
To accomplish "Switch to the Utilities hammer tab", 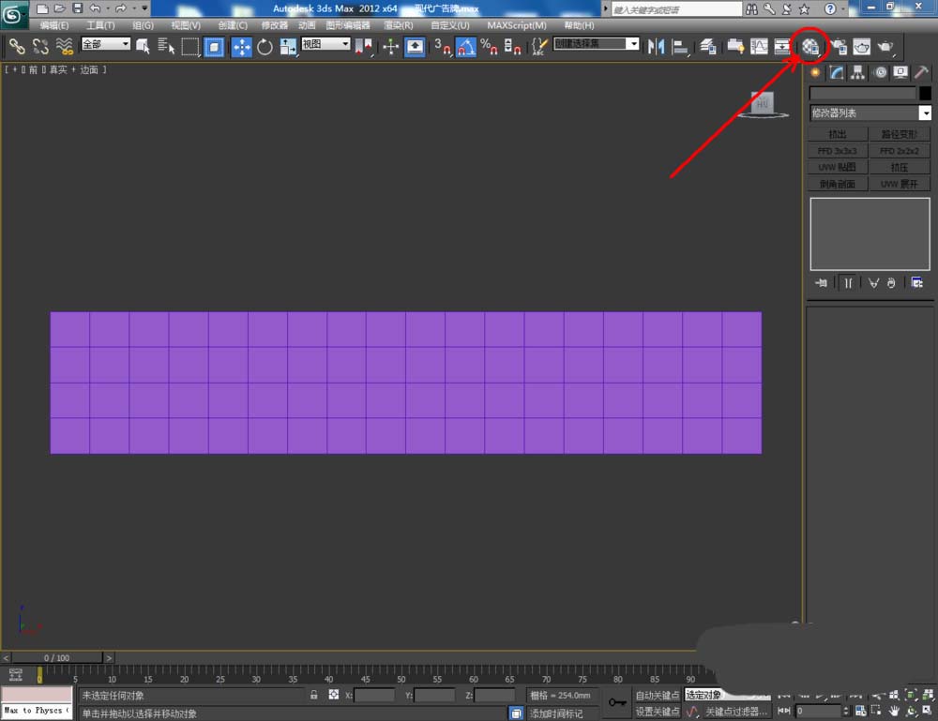I will [921, 73].
